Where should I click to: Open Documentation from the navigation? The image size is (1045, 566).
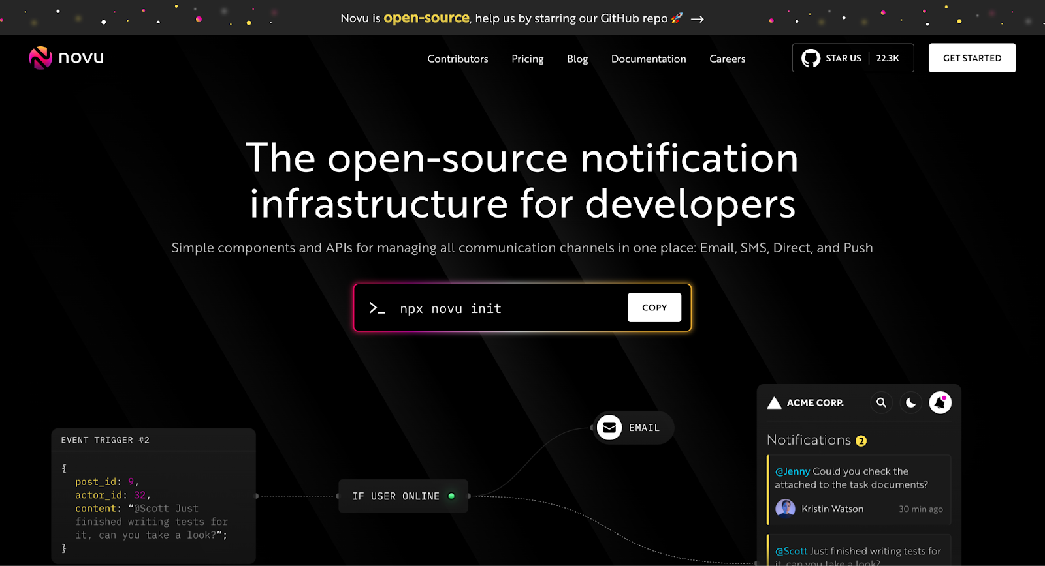[649, 59]
